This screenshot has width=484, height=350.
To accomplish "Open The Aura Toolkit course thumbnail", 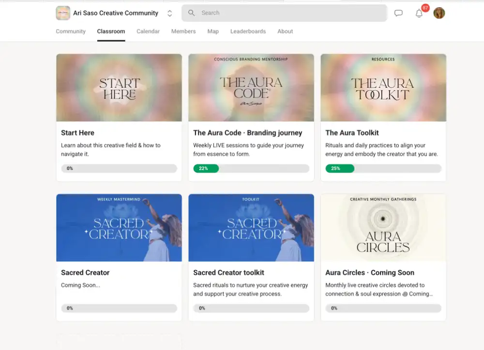I will tap(383, 88).
